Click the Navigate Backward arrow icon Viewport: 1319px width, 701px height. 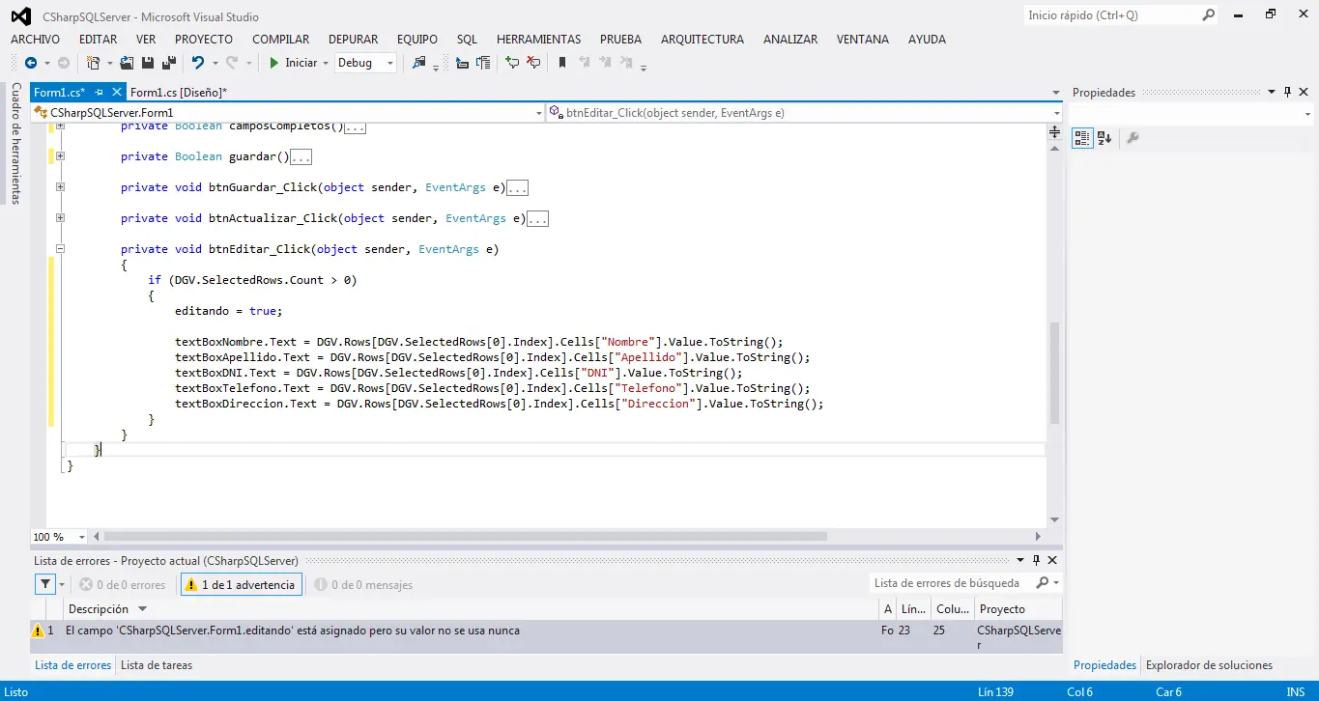point(31,63)
